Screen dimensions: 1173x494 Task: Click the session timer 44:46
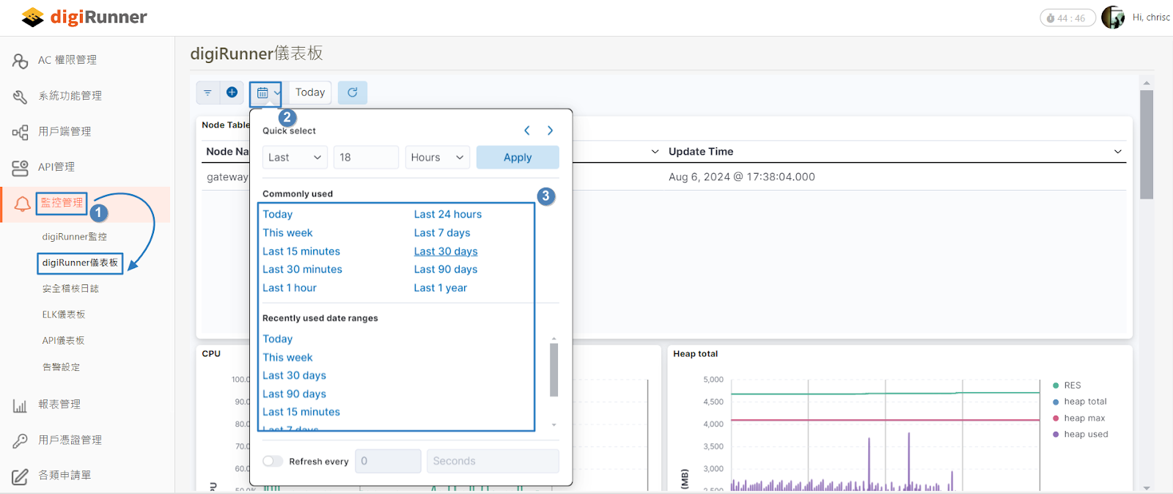1068,18
